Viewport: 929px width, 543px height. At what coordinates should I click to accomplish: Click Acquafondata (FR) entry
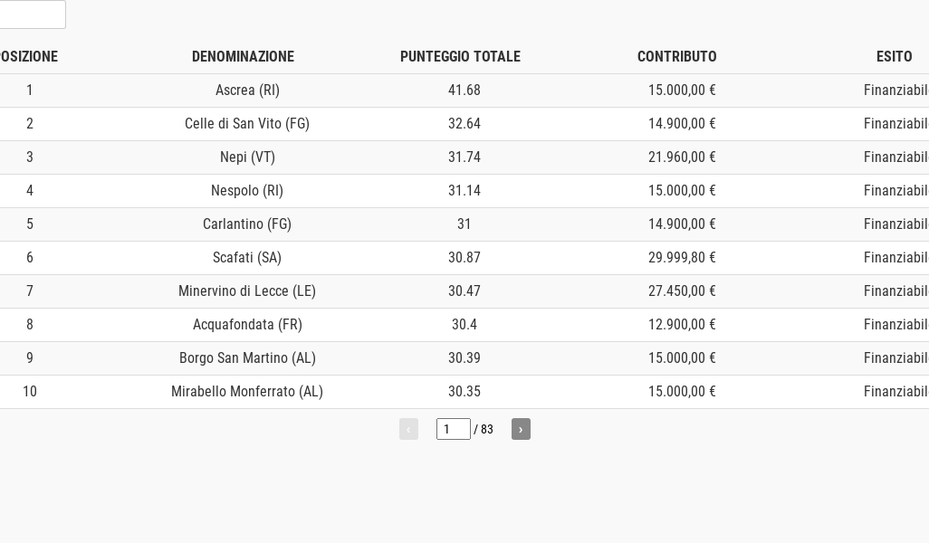[247, 325]
